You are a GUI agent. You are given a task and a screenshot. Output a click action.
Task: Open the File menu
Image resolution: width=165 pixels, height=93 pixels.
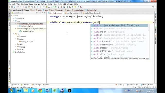(10, 4)
